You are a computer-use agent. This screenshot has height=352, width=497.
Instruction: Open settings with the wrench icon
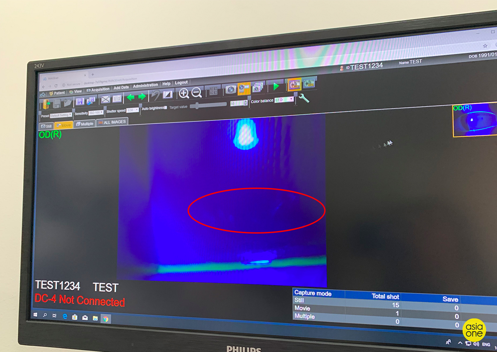pyautogui.click(x=304, y=98)
